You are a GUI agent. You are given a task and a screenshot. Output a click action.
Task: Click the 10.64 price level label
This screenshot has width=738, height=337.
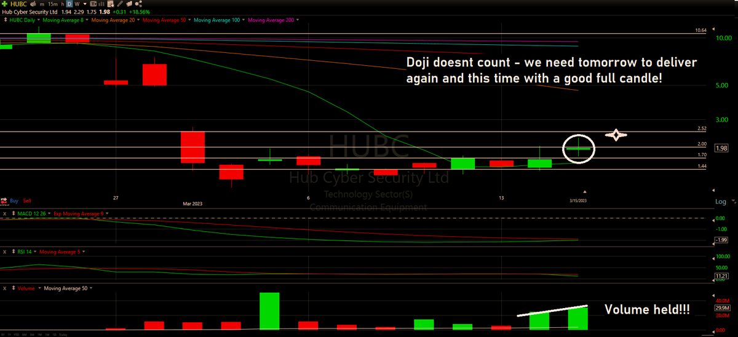click(700, 30)
